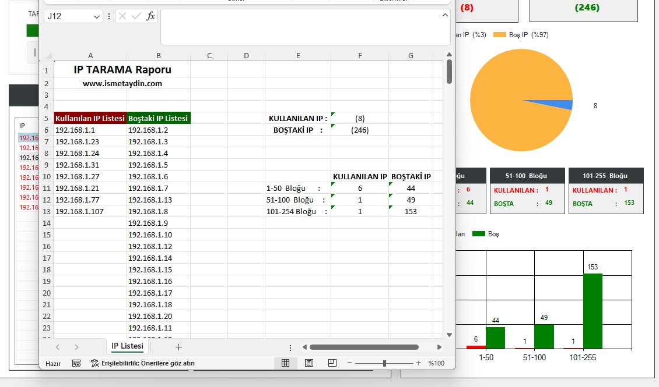Click the Select All corner triangle

[x=49, y=56]
